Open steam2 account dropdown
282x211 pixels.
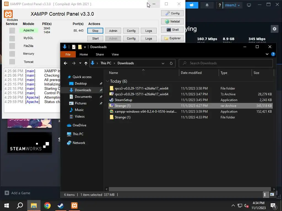tap(232, 5)
